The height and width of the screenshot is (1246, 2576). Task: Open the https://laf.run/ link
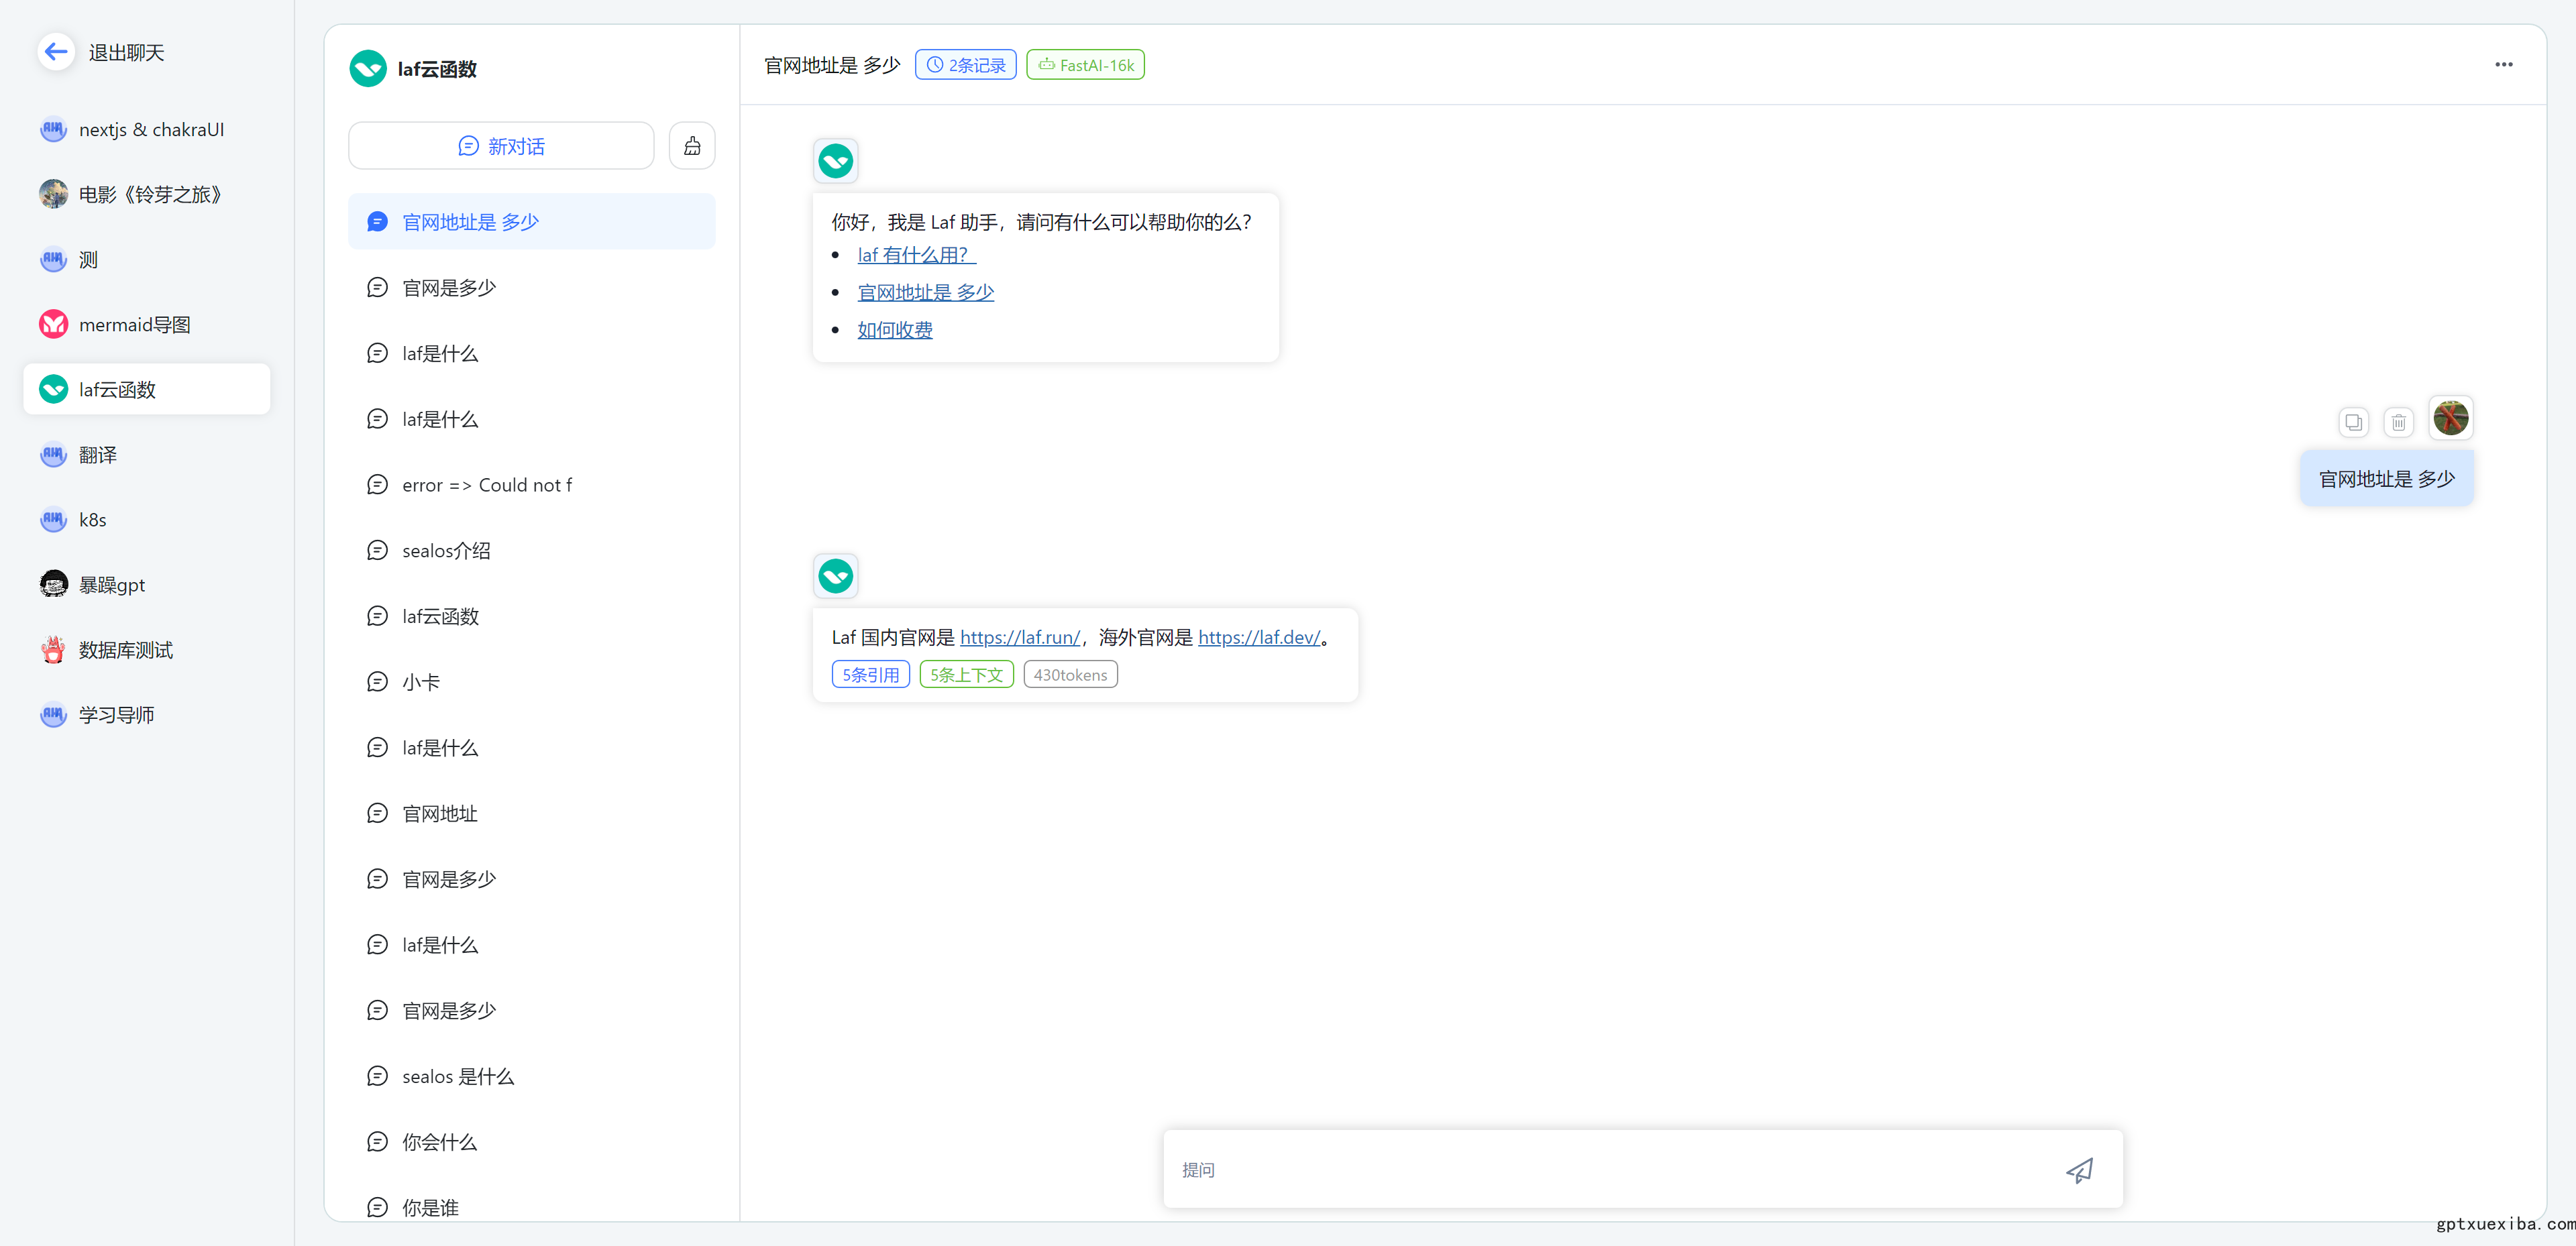pos(1019,637)
